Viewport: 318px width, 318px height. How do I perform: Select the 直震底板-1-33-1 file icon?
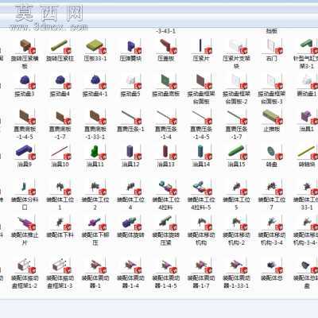[x=95, y=117]
